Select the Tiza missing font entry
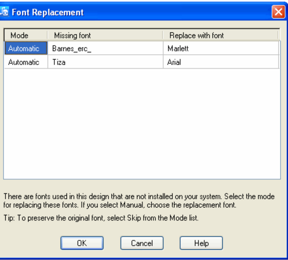Image resolution: width=288 pixels, height=260 pixels. pos(59,62)
